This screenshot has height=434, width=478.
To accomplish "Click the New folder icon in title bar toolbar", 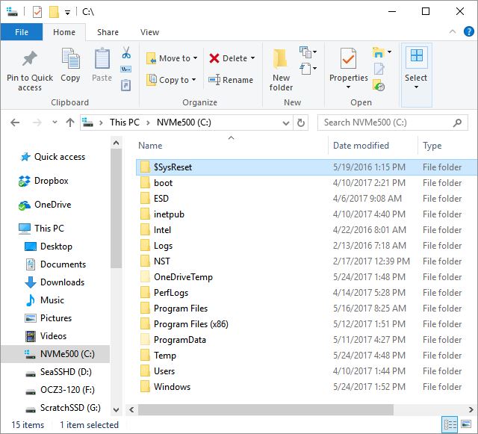I will [54, 12].
